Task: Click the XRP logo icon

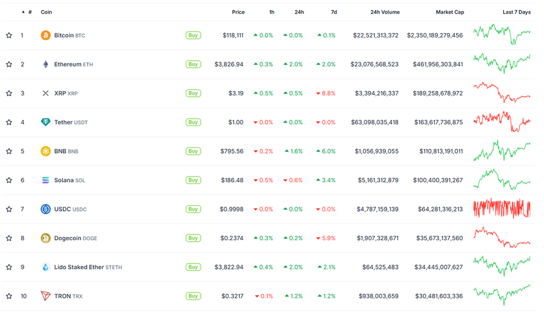Action: coord(45,94)
